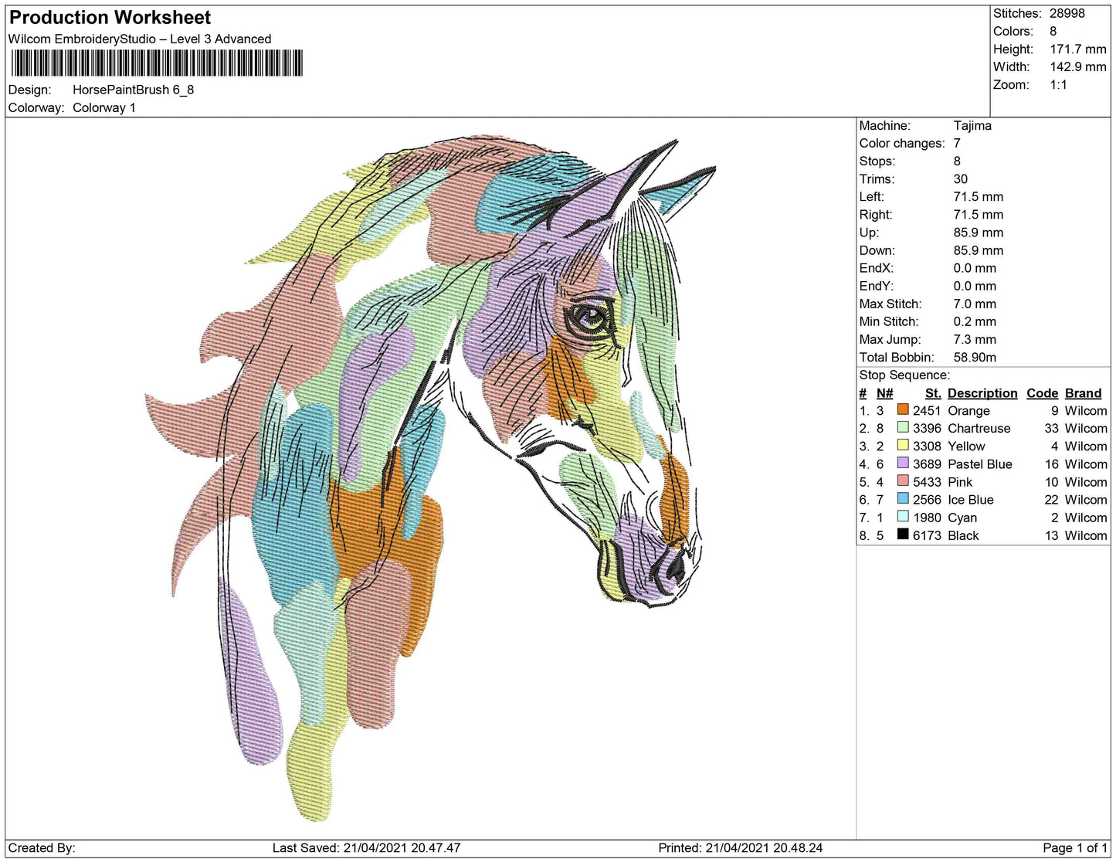The image size is (1116, 859).
Task: Select the Ice Blue thread color chip
Action: point(902,500)
